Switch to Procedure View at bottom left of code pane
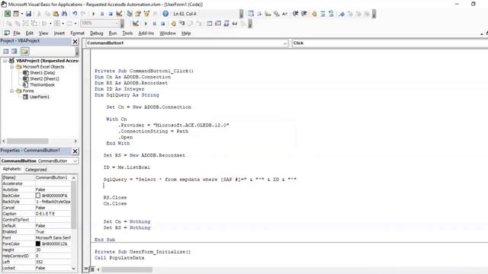Viewport: 488px width, 274px height. [x=86, y=269]
